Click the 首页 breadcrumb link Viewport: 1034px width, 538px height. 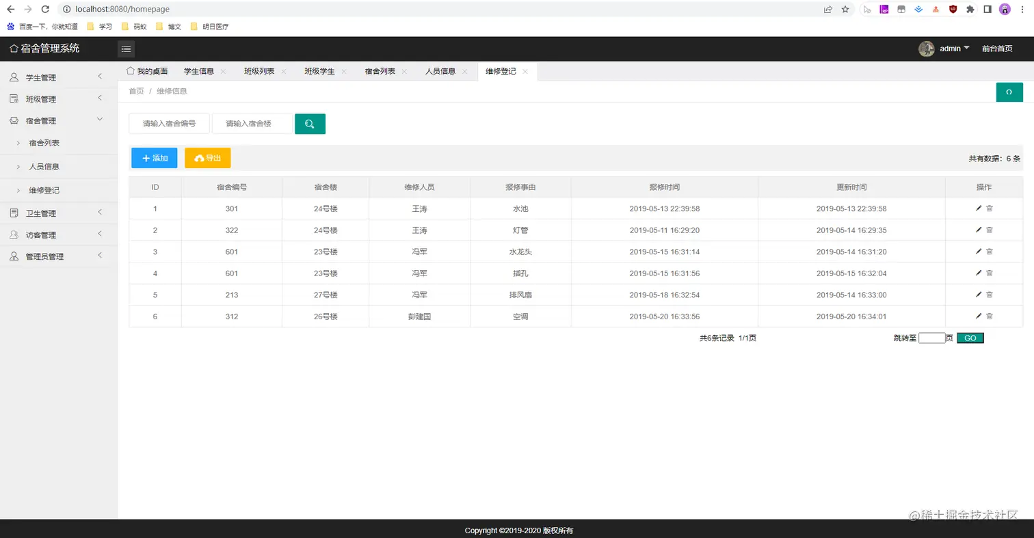pyautogui.click(x=136, y=91)
